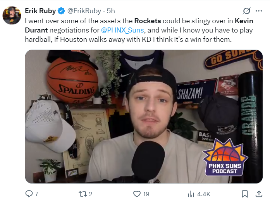Open the @PHNX_Suns mention link
Screen dimensions: 270x202
pos(122,30)
